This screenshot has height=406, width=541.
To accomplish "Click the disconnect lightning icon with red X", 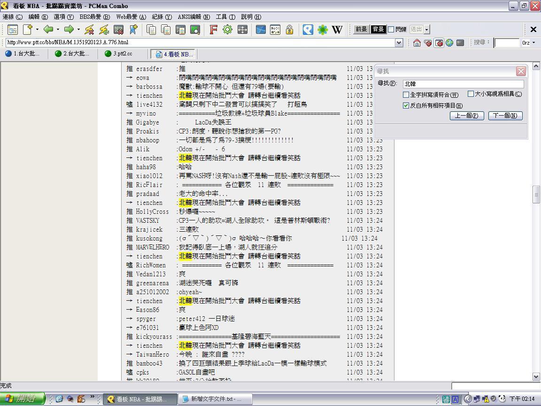I will point(89,30).
